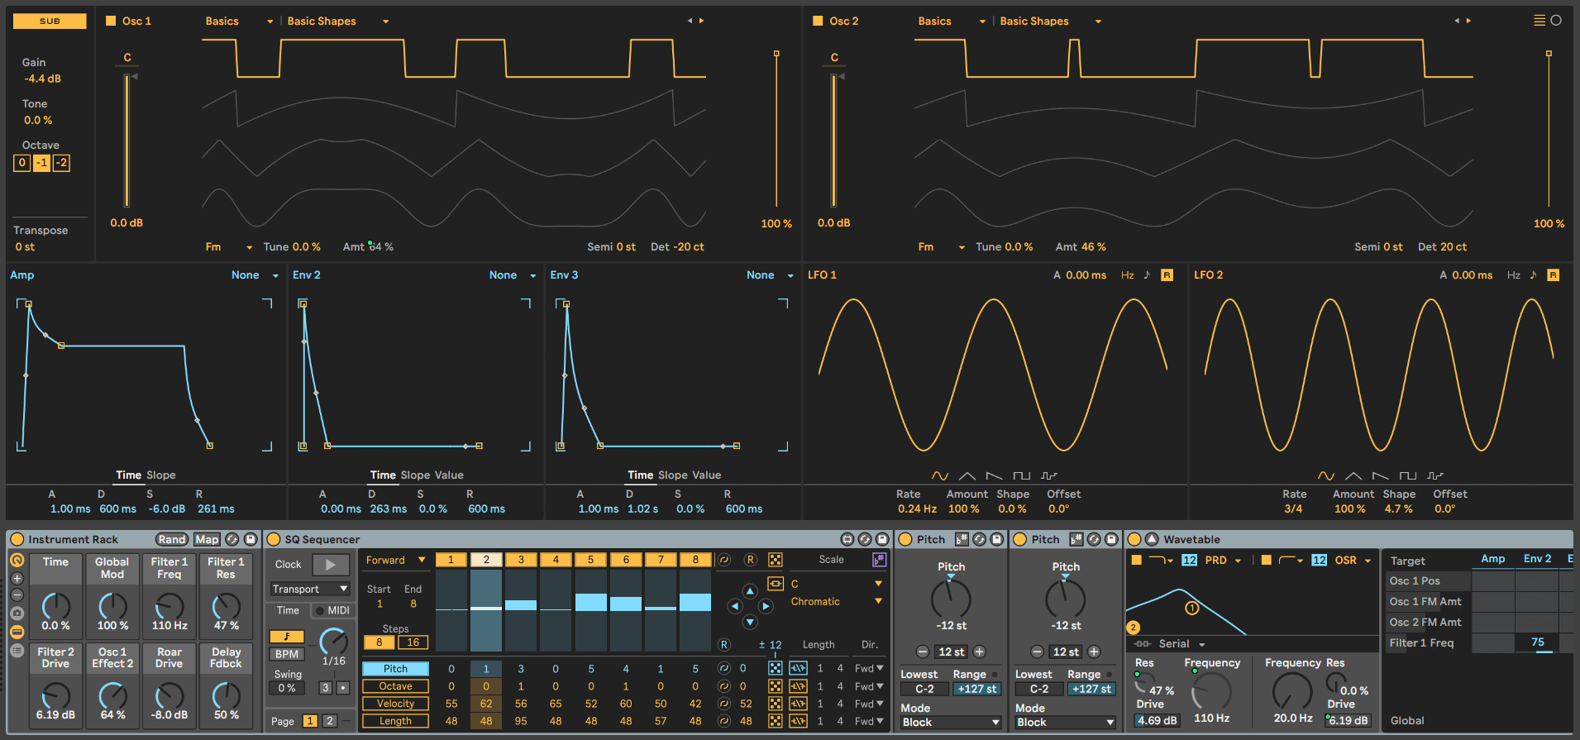This screenshot has width=1580, height=740.
Task: Show or hide the rack macro controls
Action: click(x=17, y=560)
